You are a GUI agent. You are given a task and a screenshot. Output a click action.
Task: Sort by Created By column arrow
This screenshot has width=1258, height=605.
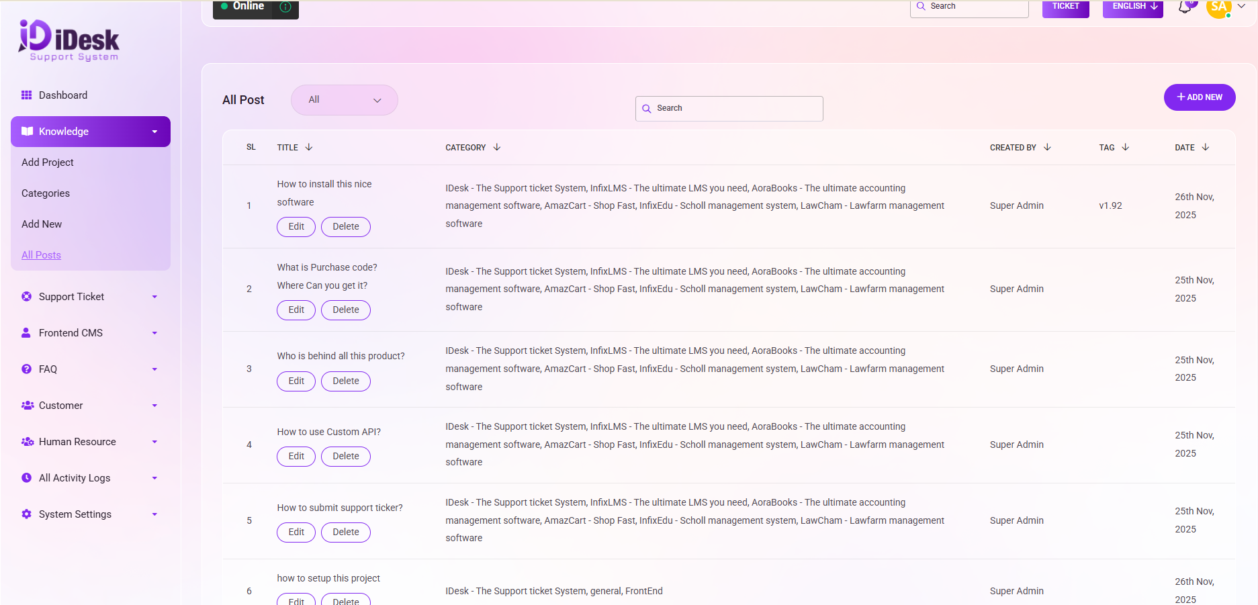1047,147
